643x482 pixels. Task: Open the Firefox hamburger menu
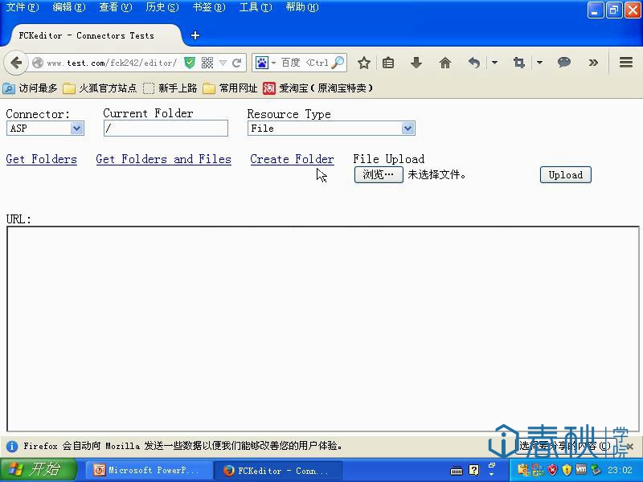(x=626, y=63)
